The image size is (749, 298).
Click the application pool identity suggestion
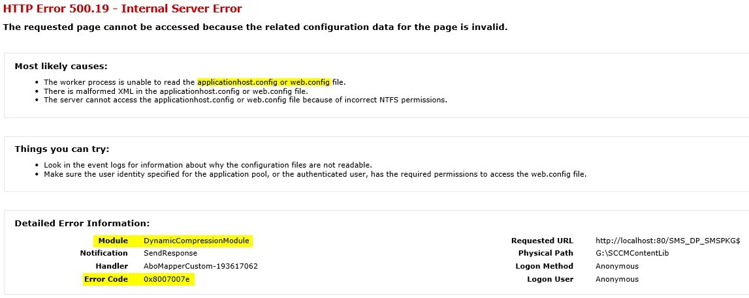(315, 174)
